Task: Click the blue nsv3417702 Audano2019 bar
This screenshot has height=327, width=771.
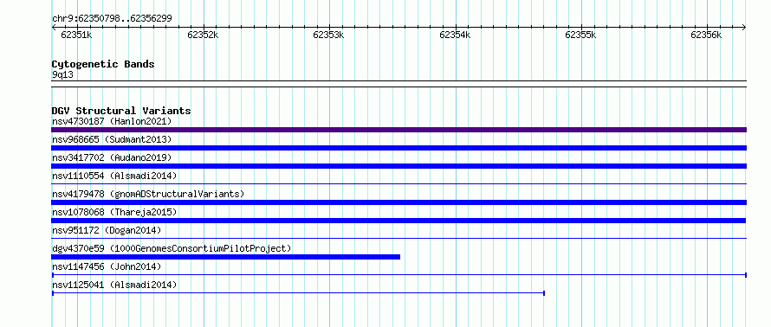Action: point(398,166)
